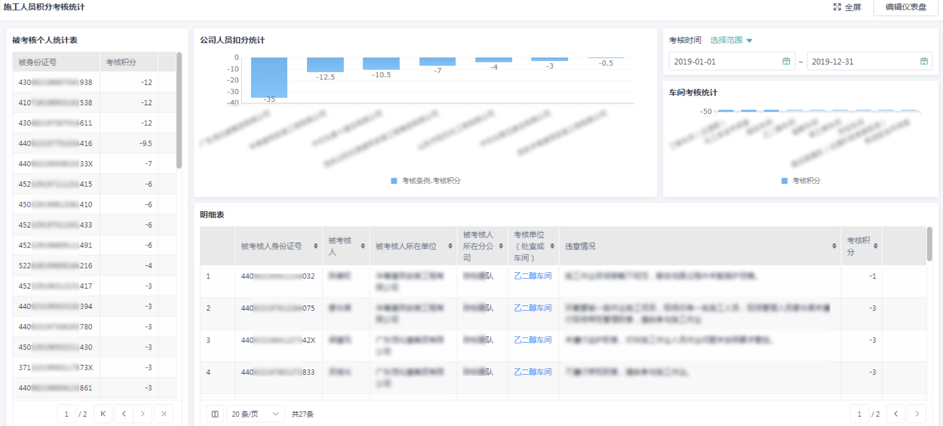Click the 违章情况 column sort icon
This screenshot has height=426, width=943.
[834, 246]
